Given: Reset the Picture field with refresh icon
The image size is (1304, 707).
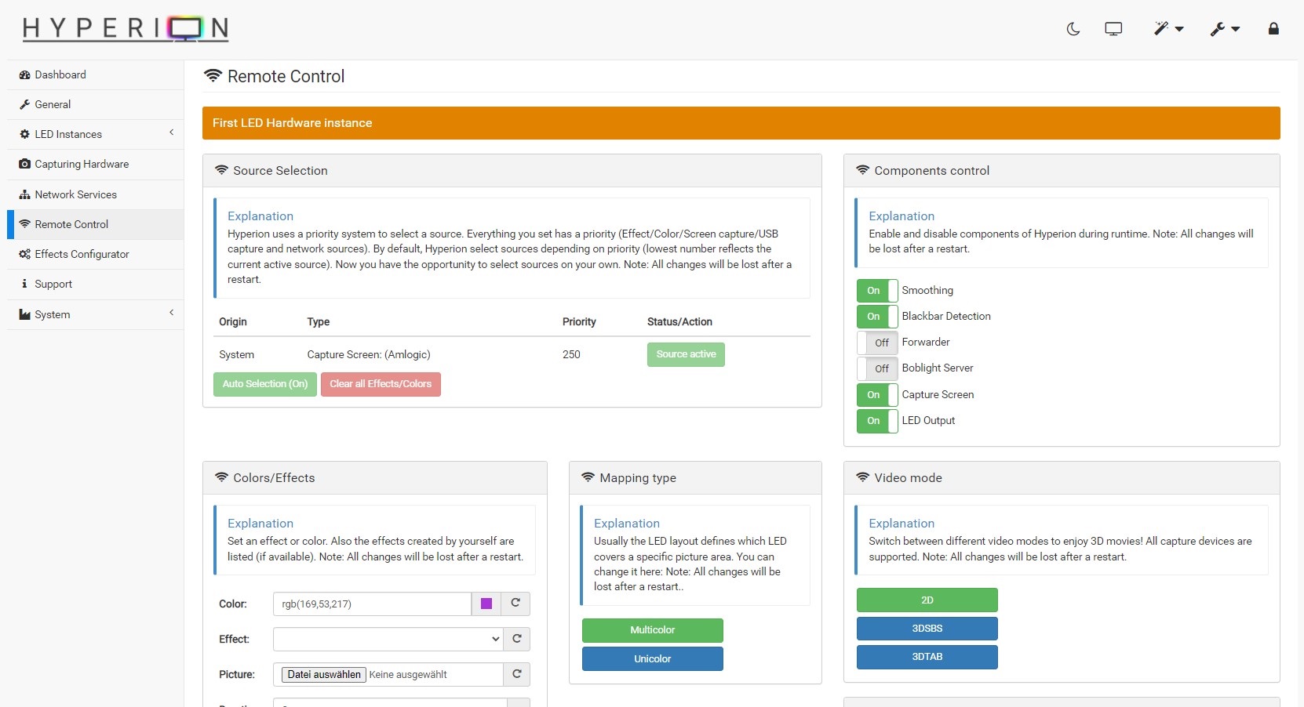Looking at the screenshot, I should [x=516, y=674].
